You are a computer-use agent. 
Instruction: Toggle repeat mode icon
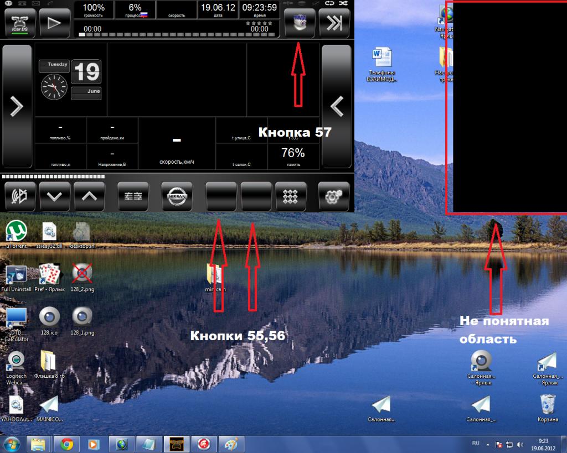[329, 3]
